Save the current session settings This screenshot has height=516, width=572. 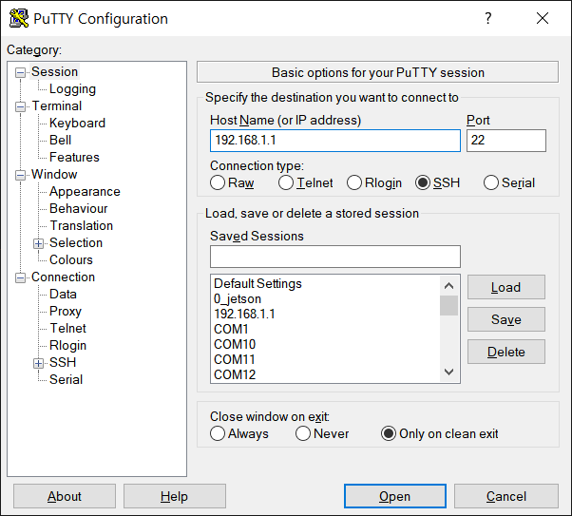pyautogui.click(x=506, y=319)
